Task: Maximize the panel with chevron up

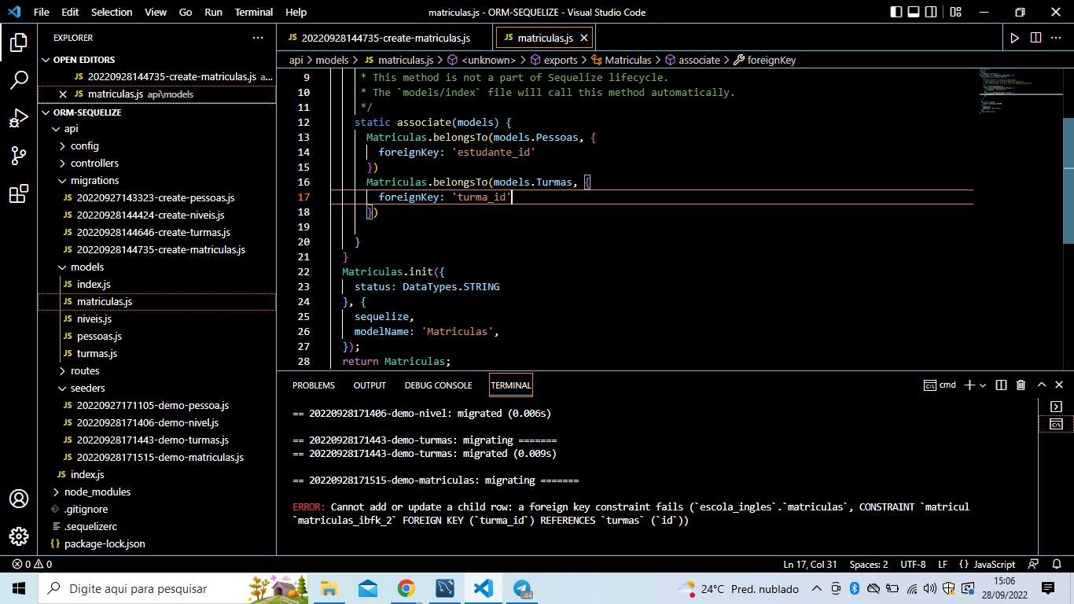Action: [1041, 385]
